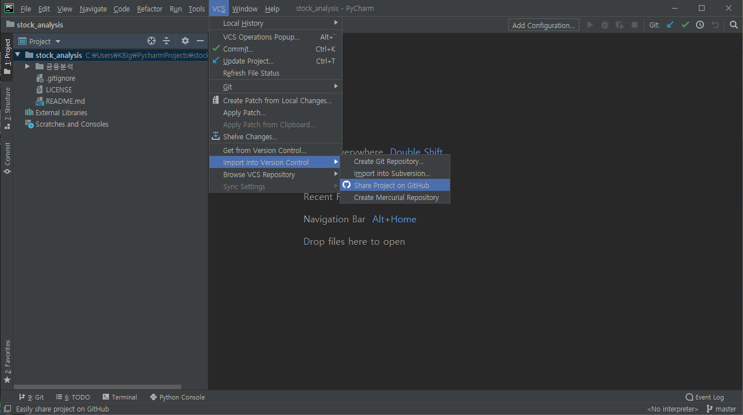Click the master branch widget in status bar
This screenshot has width=743, height=415.
[721, 409]
